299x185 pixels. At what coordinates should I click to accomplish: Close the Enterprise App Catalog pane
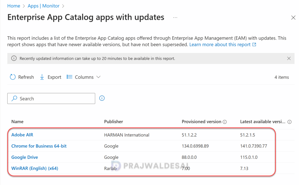click(x=293, y=18)
